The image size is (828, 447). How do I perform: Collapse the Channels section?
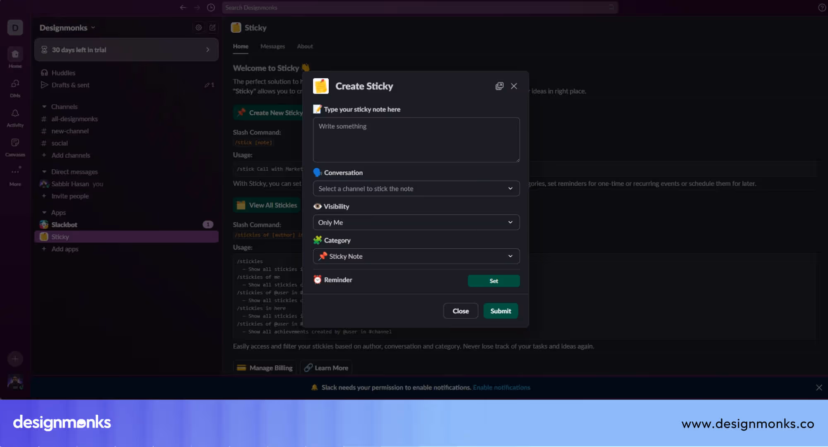click(x=44, y=107)
